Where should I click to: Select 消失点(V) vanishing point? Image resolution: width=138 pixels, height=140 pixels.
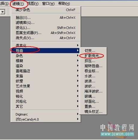click(46, 38)
